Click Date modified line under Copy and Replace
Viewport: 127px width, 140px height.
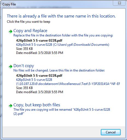(x=40, y=53)
